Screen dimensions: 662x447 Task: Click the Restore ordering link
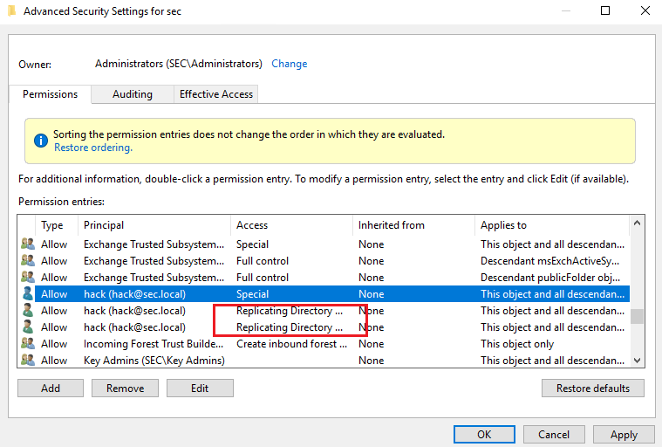92,148
